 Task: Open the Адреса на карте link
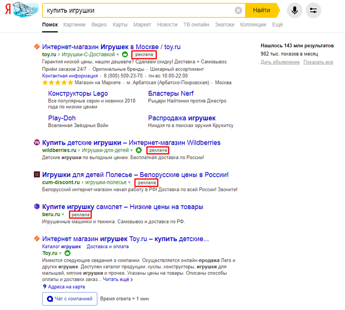tap(66, 287)
